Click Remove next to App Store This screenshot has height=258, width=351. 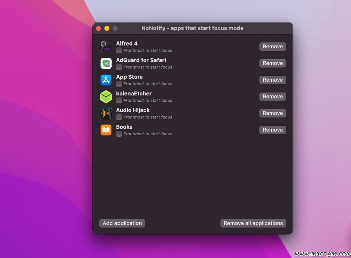(273, 80)
